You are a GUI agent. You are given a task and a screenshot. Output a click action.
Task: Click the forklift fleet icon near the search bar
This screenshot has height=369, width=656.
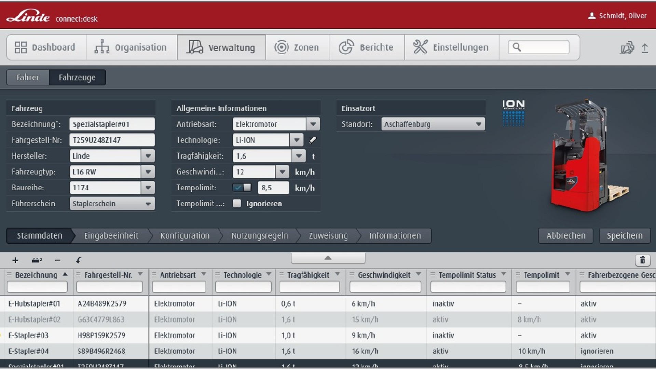click(x=627, y=48)
